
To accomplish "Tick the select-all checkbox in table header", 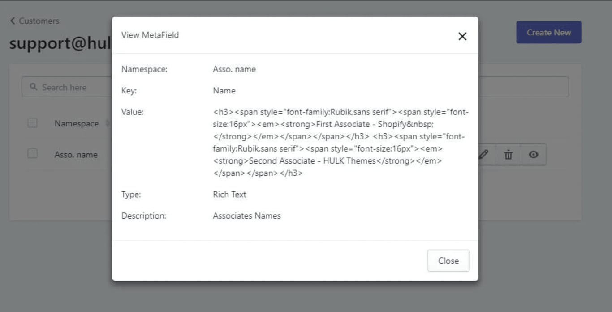I will (x=32, y=123).
